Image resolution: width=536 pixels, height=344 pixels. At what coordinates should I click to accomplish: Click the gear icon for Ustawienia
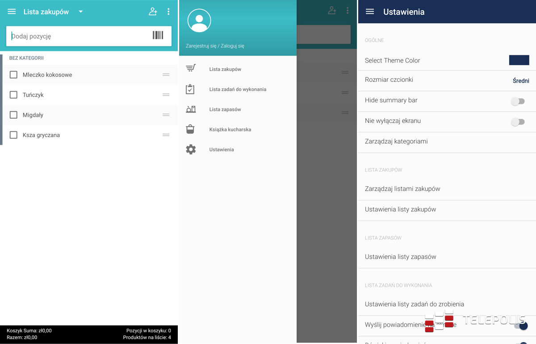point(191,150)
